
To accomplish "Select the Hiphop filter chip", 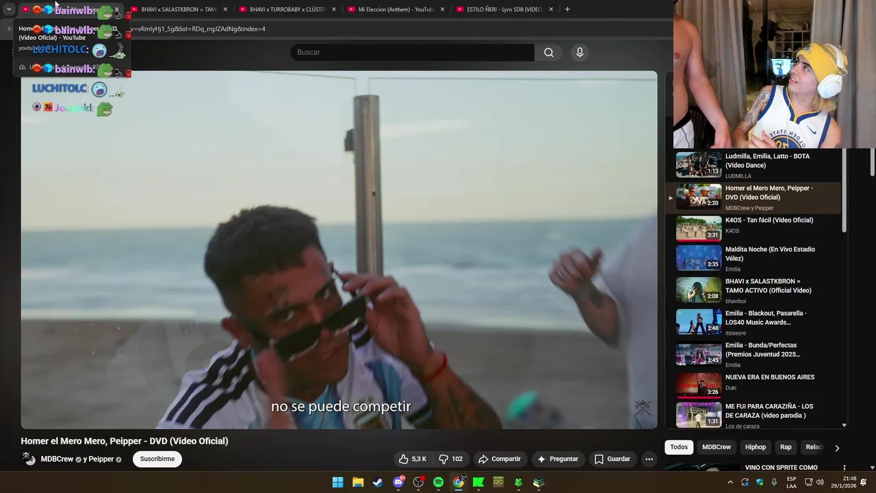I will (x=756, y=447).
